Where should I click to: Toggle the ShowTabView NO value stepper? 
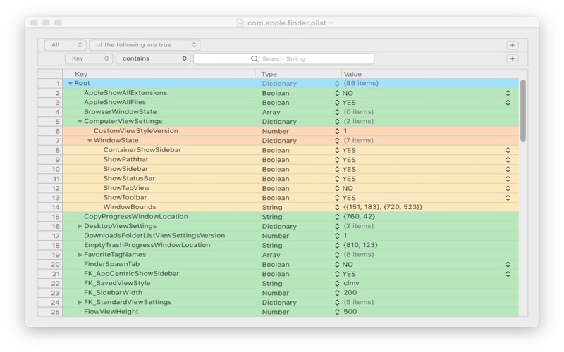(508, 188)
